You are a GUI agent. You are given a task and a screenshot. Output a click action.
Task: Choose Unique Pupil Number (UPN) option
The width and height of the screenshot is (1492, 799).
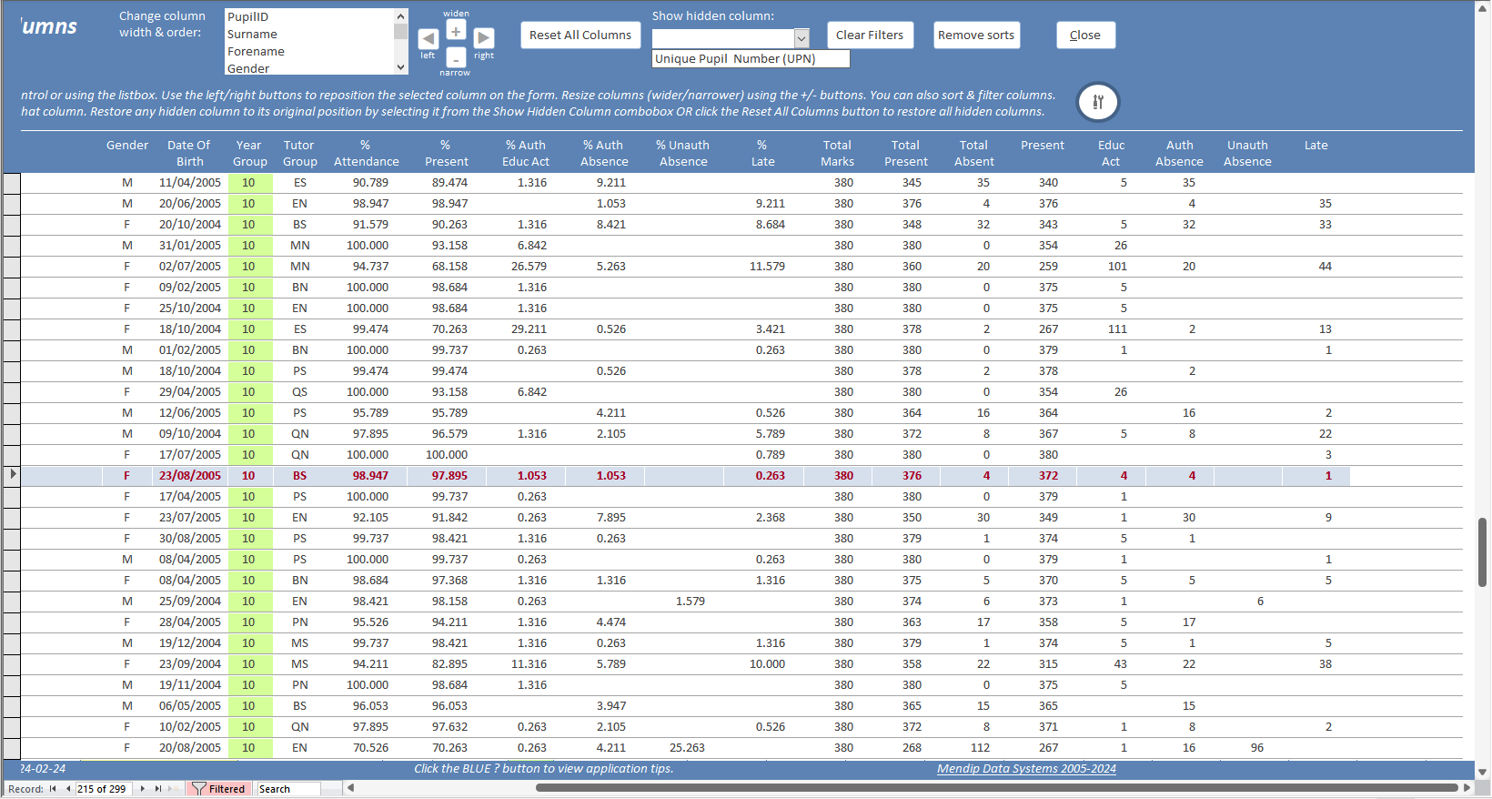(x=751, y=59)
